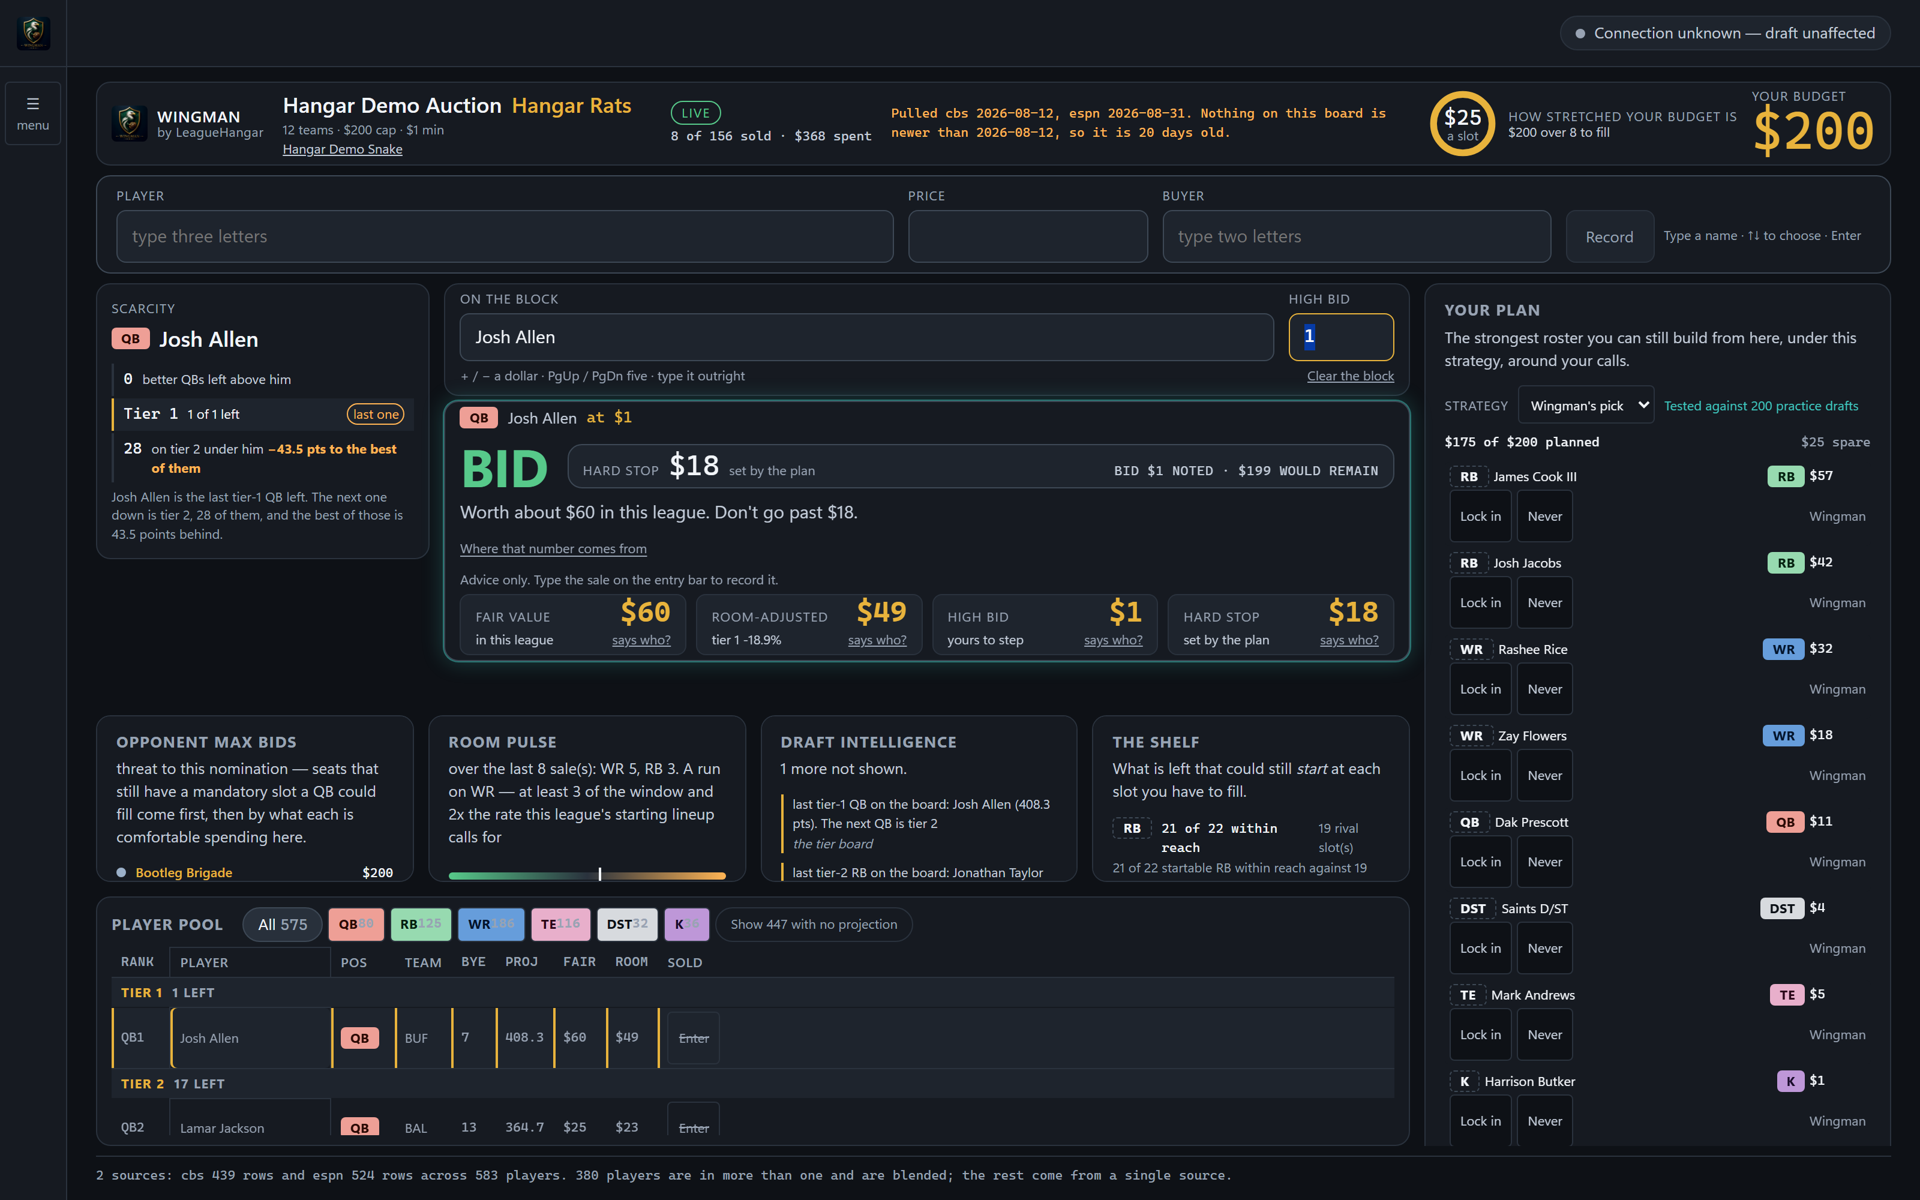Open the hamburger menu button

[32, 113]
